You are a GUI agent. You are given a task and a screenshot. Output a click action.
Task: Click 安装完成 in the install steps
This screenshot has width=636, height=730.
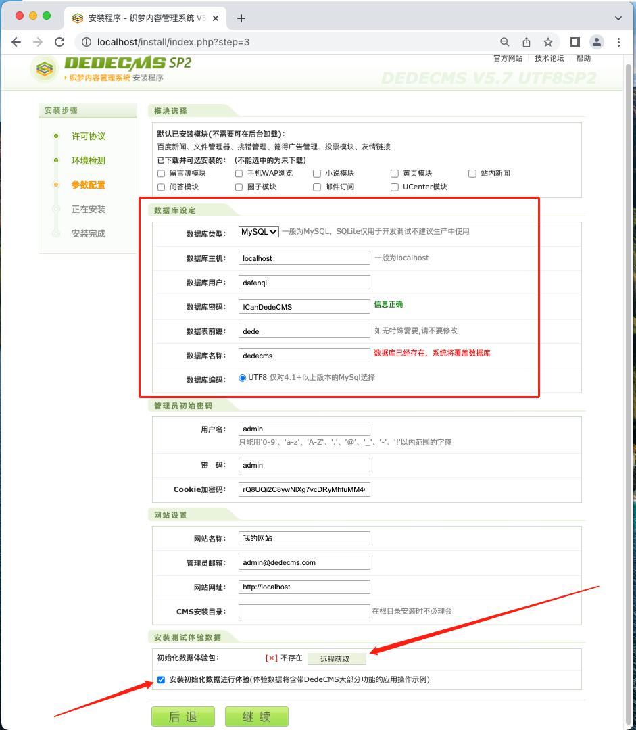click(x=89, y=233)
